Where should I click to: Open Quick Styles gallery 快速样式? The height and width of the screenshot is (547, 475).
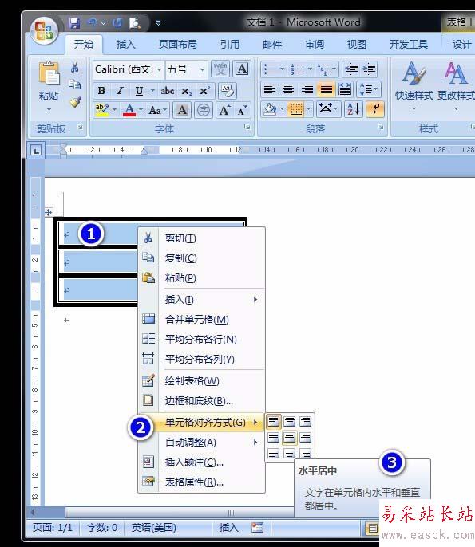tap(414, 86)
